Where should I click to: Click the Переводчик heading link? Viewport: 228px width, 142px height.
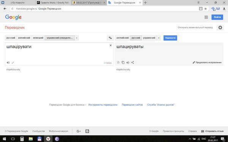click(x=15, y=27)
